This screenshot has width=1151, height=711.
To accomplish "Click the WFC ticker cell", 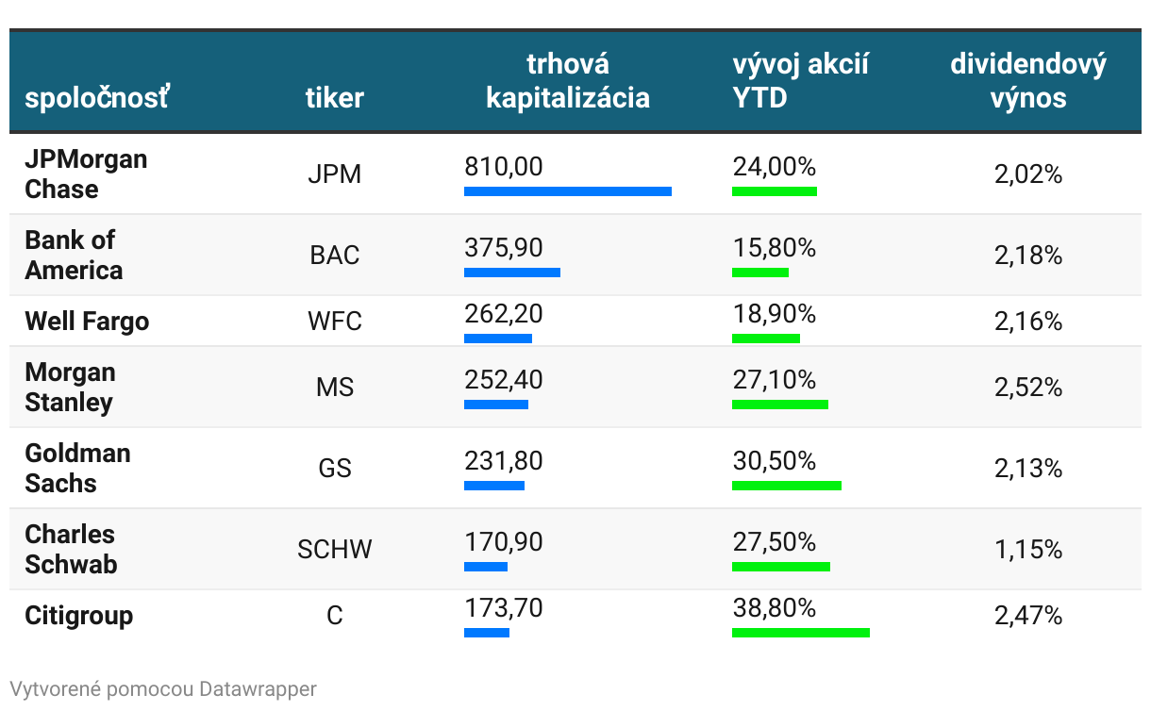I will (x=335, y=322).
